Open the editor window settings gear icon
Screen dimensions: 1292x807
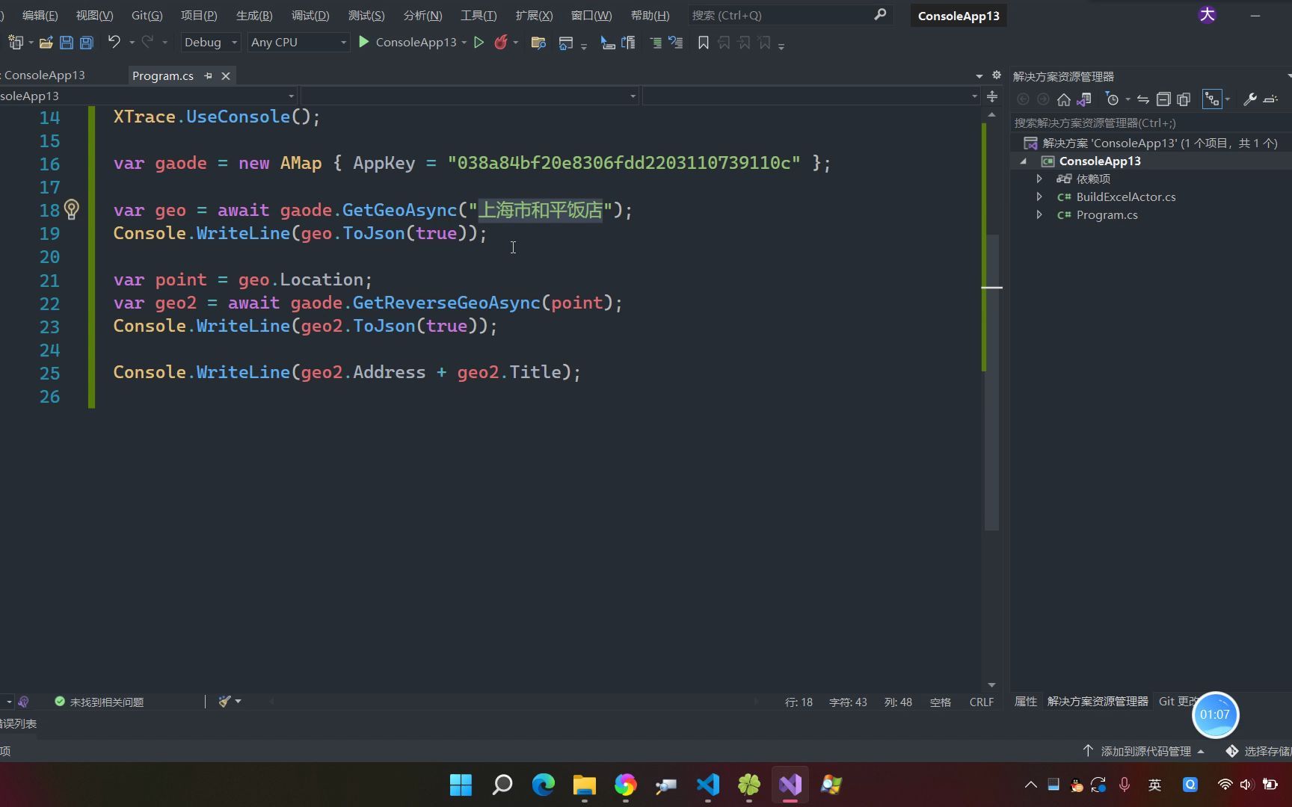(x=996, y=75)
